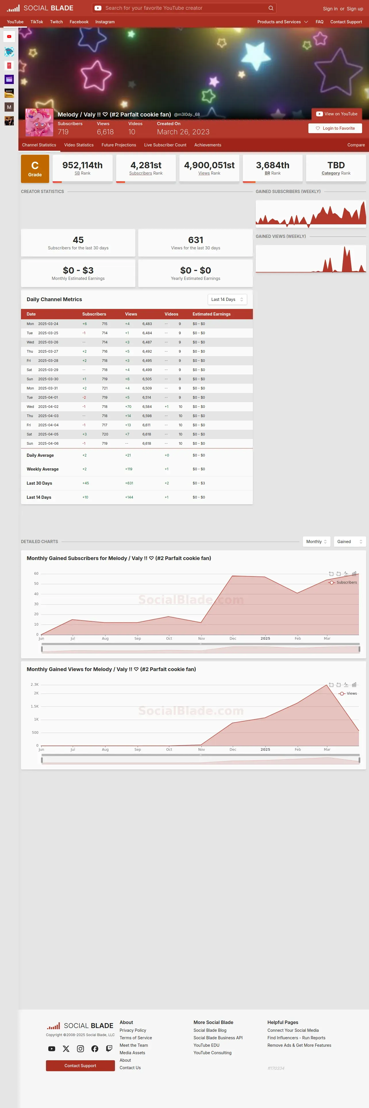Switch subscribers chart to line chart view
The width and height of the screenshot is (369, 1108).
346,573
